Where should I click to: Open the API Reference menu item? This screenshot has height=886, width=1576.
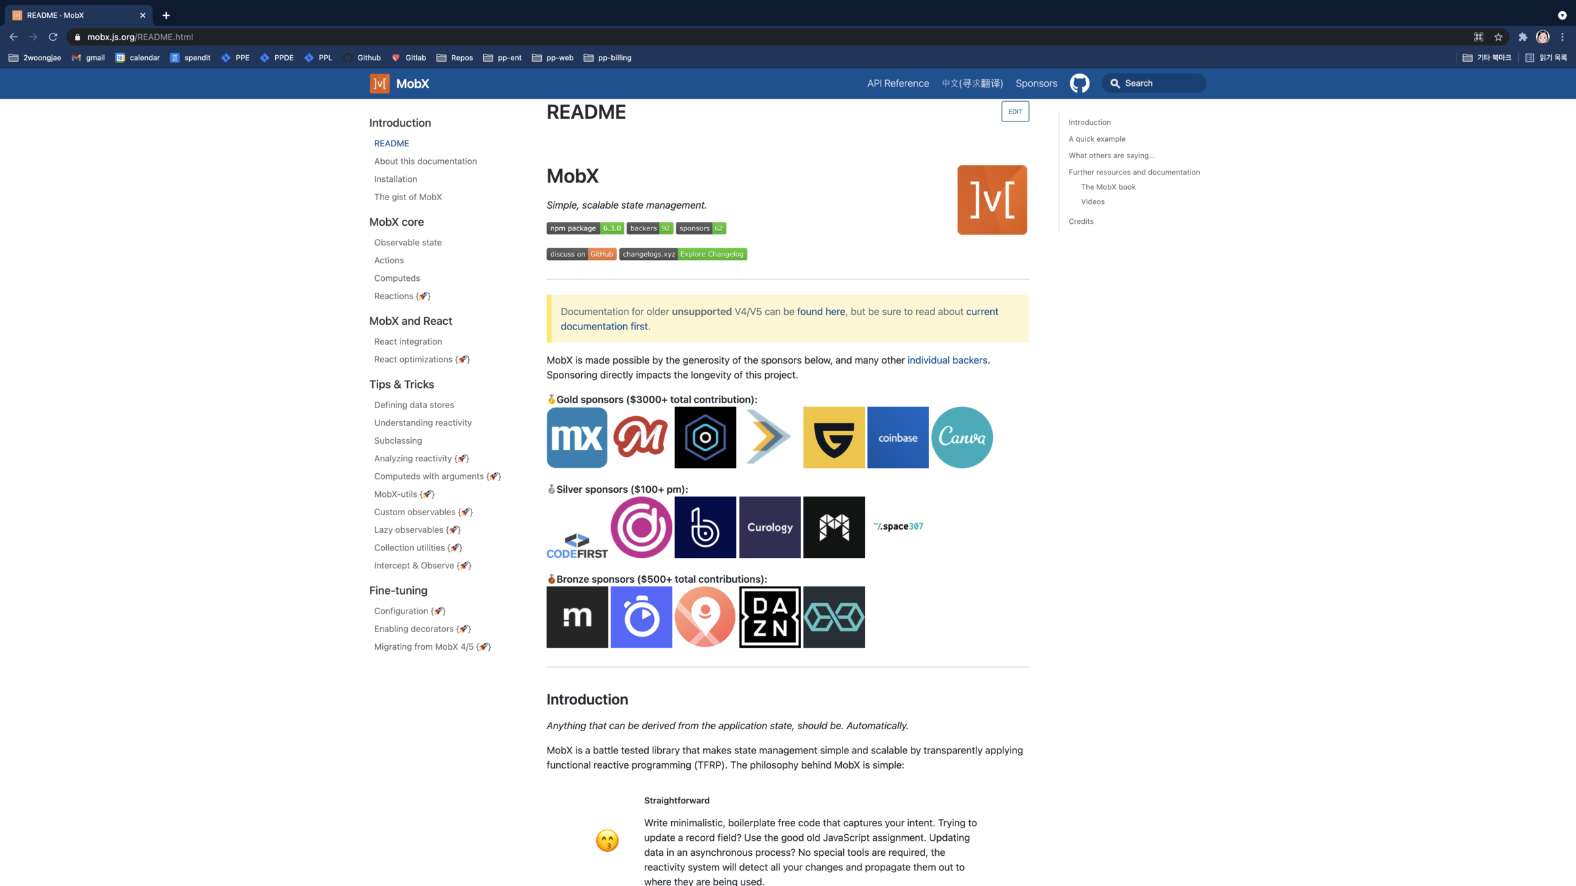(x=898, y=83)
